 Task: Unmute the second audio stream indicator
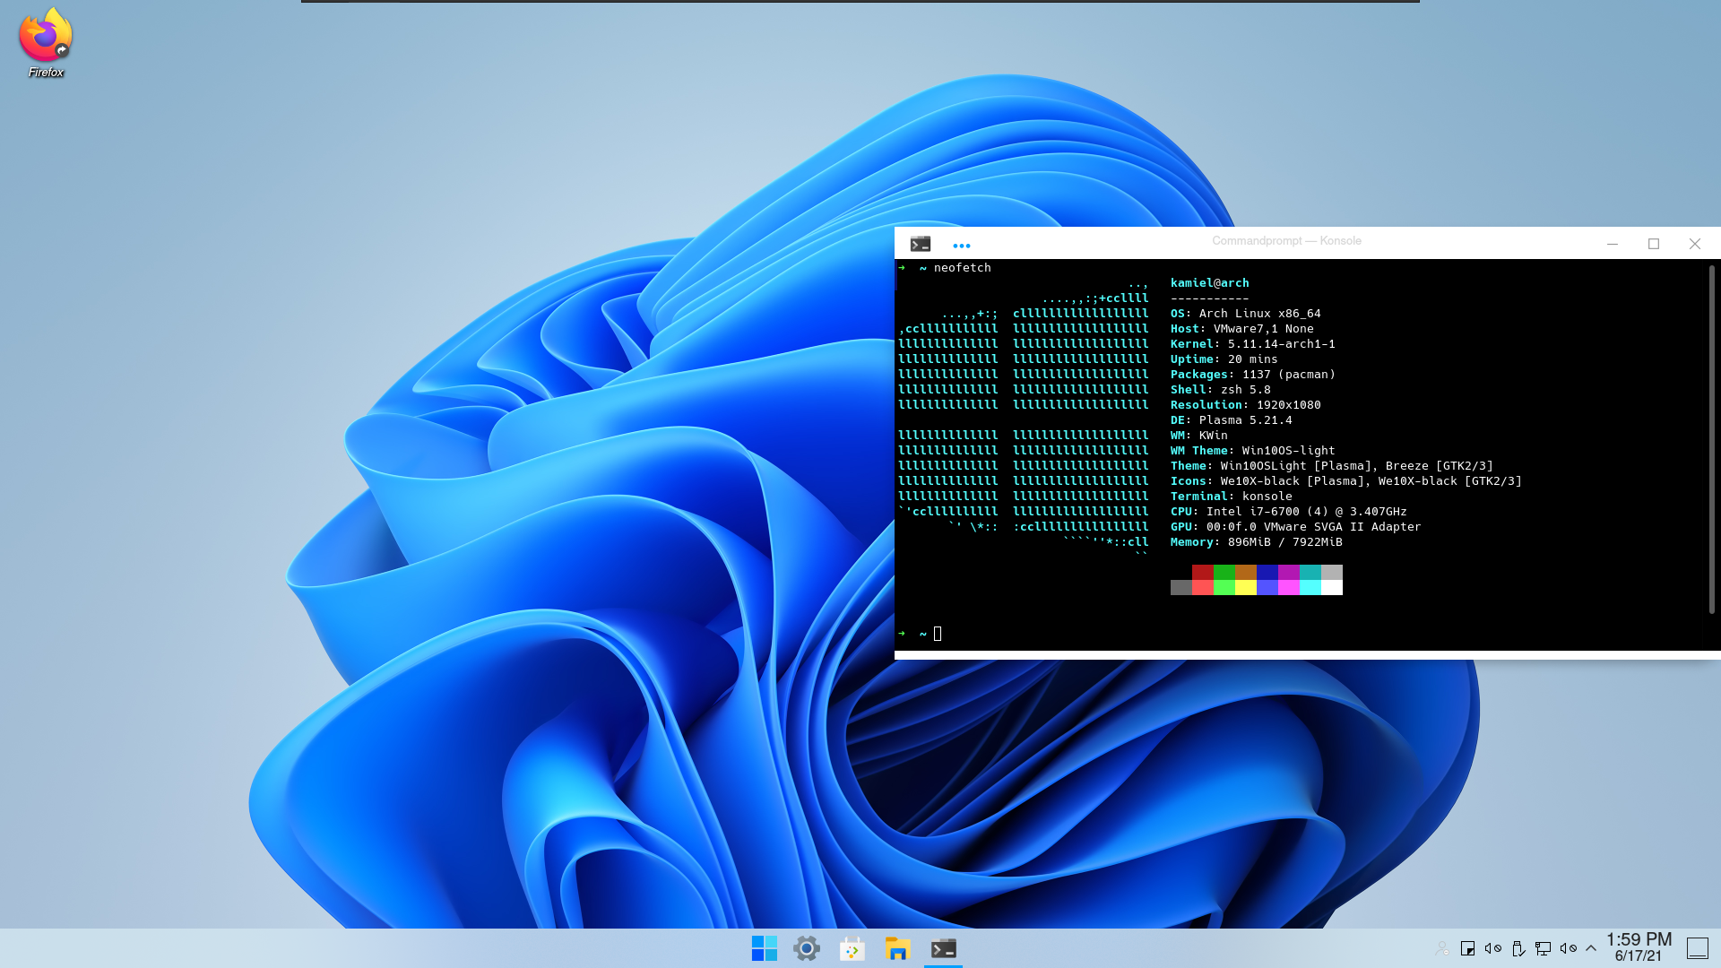[x=1569, y=947]
